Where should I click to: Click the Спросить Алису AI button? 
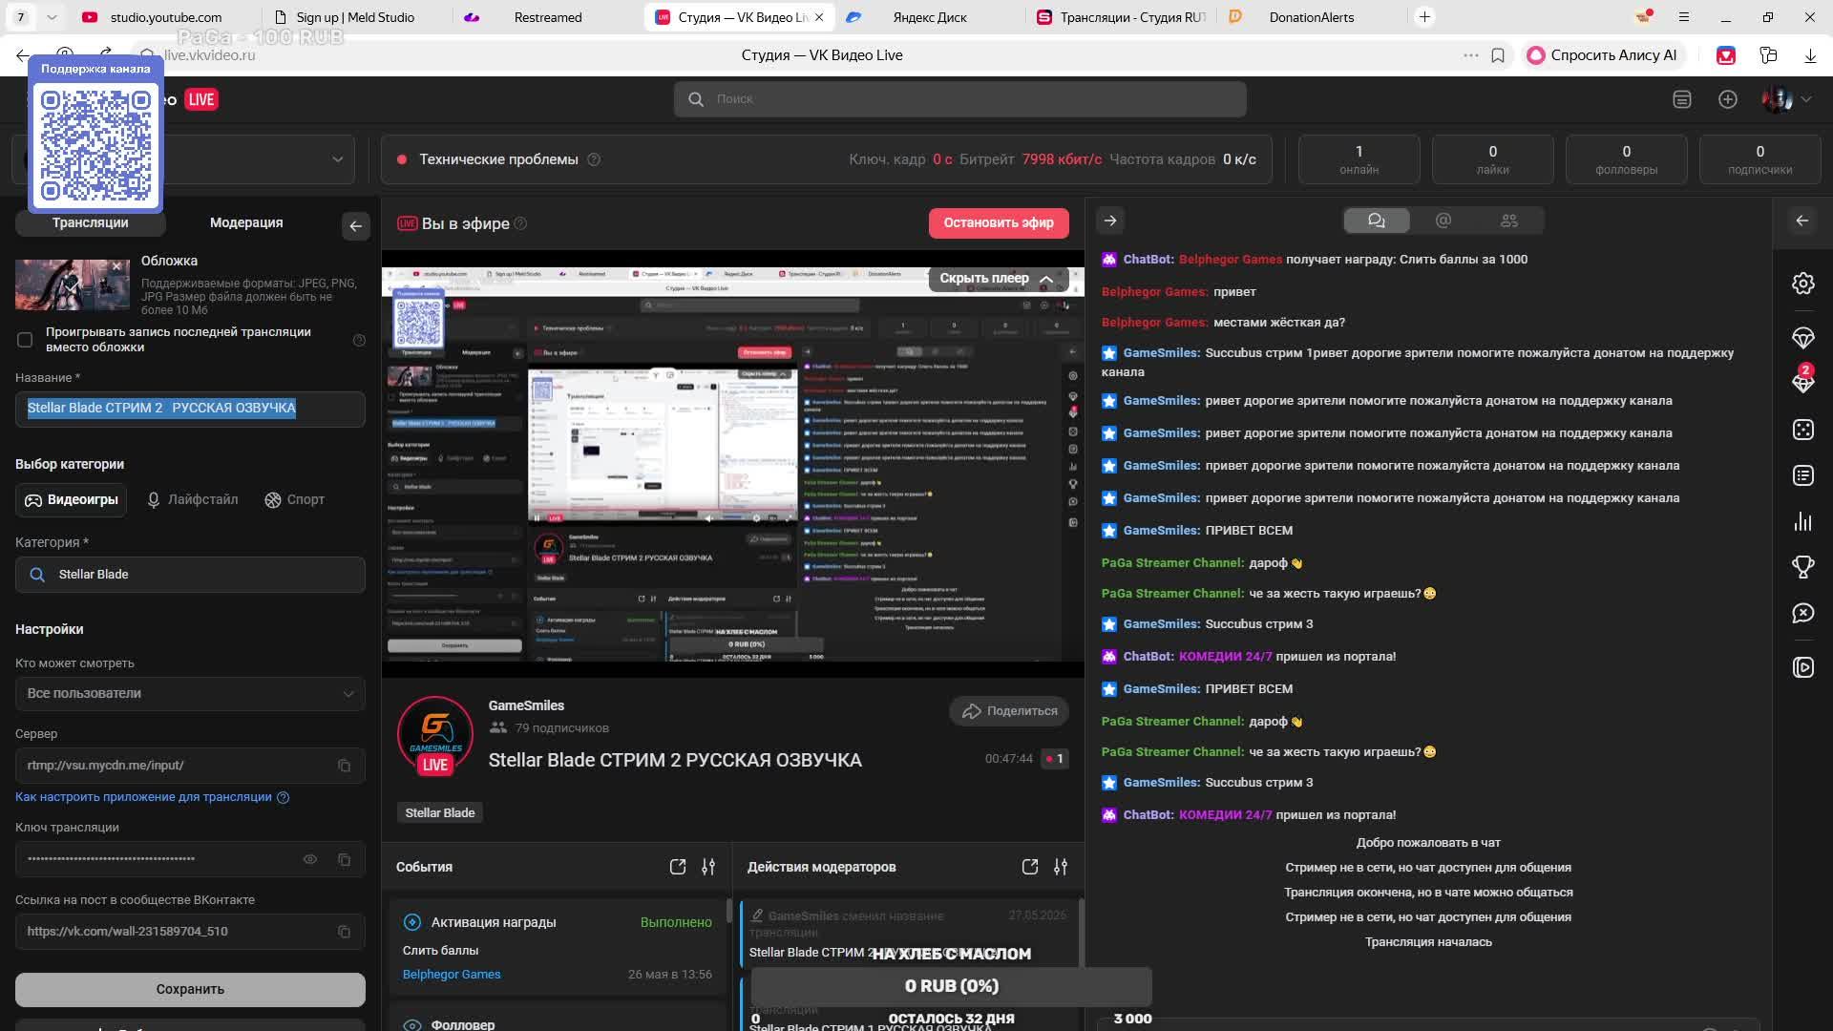pyautogui.click(x=1602, y=55)
